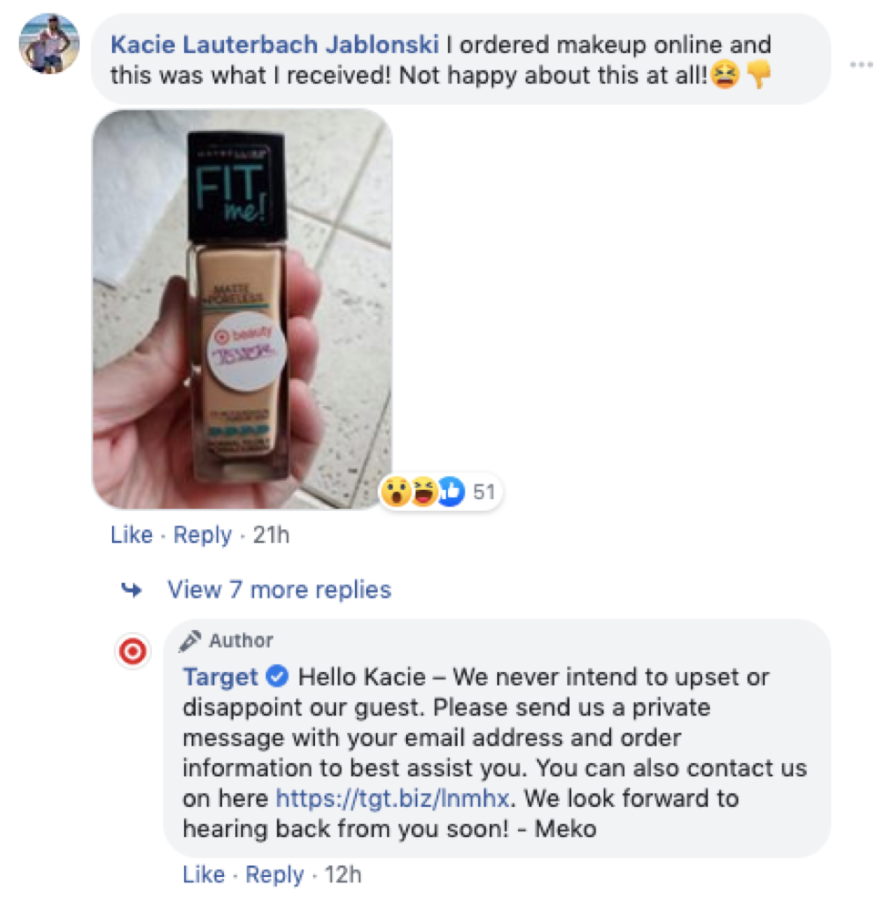Screen dimensions: 874x897
Task: Open the three-dot comment options menu
Action: [861, 65]
